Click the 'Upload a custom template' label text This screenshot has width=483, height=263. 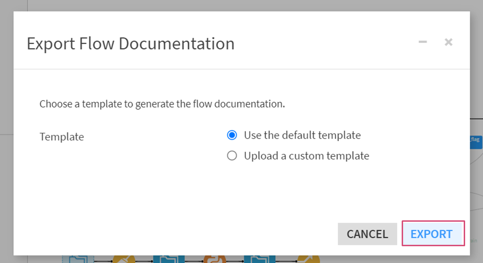pyautogui.click(x=306, y=156)
